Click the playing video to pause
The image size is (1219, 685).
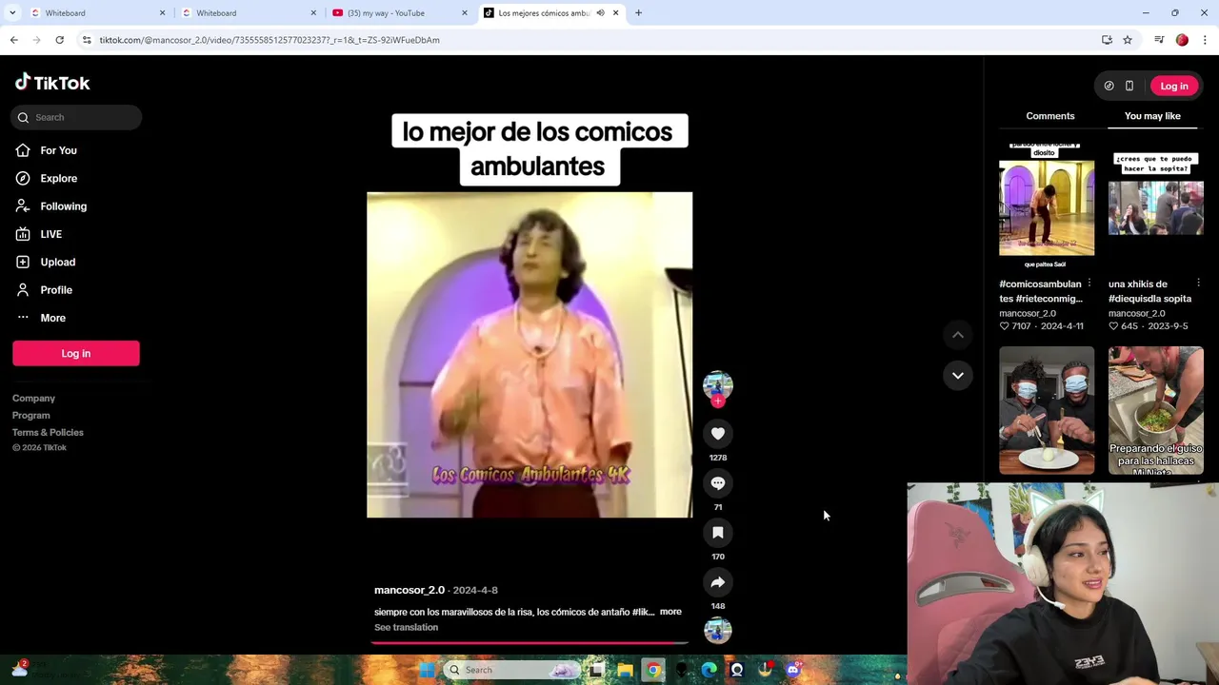[x=530, y=355]
